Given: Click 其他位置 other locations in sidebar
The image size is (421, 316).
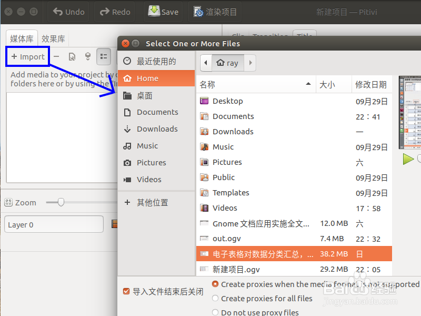Looking at the screenshot, I should tap(156, 202).
